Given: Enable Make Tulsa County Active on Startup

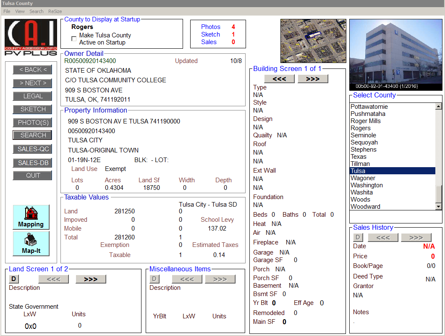Looking at the screenshot, I should pyautogui.click(x=74, y=39).
